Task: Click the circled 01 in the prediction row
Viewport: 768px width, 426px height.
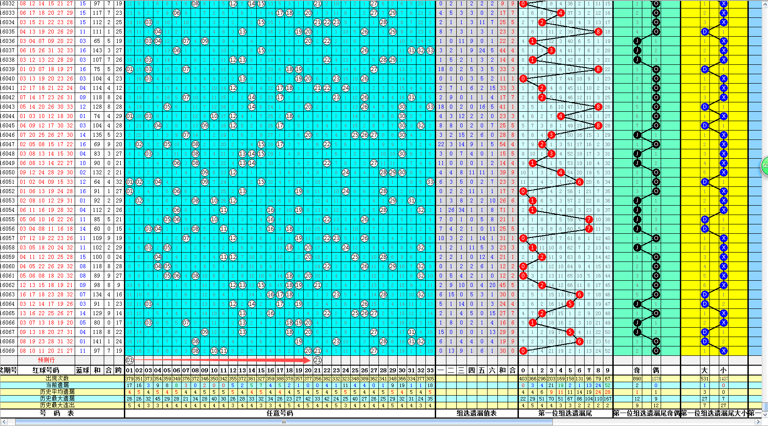Action: tap(130, 360)
